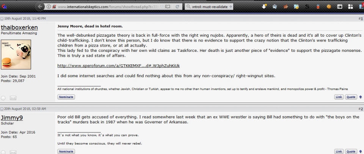Image resolution: width=364 pixels, height=154 pixels.
Task: Open thaiboxerken's cow avatar image
Action: [16, 54]
